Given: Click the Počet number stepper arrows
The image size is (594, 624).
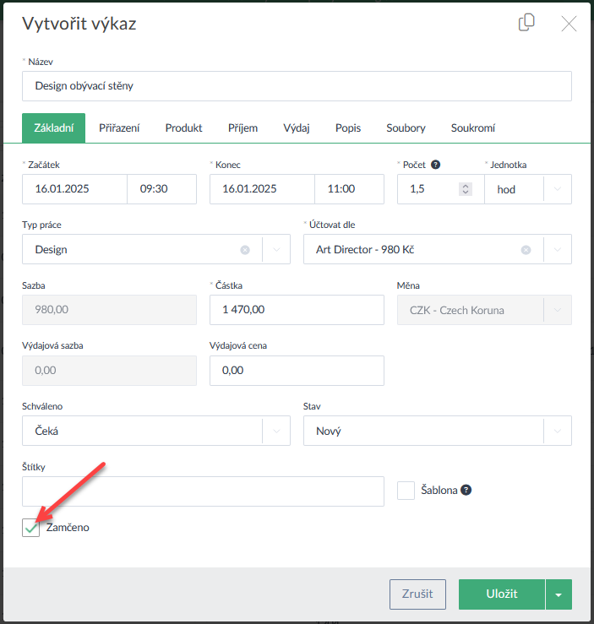Looking at the screenshot, I should pyautogui.click(x=465, y=189).
